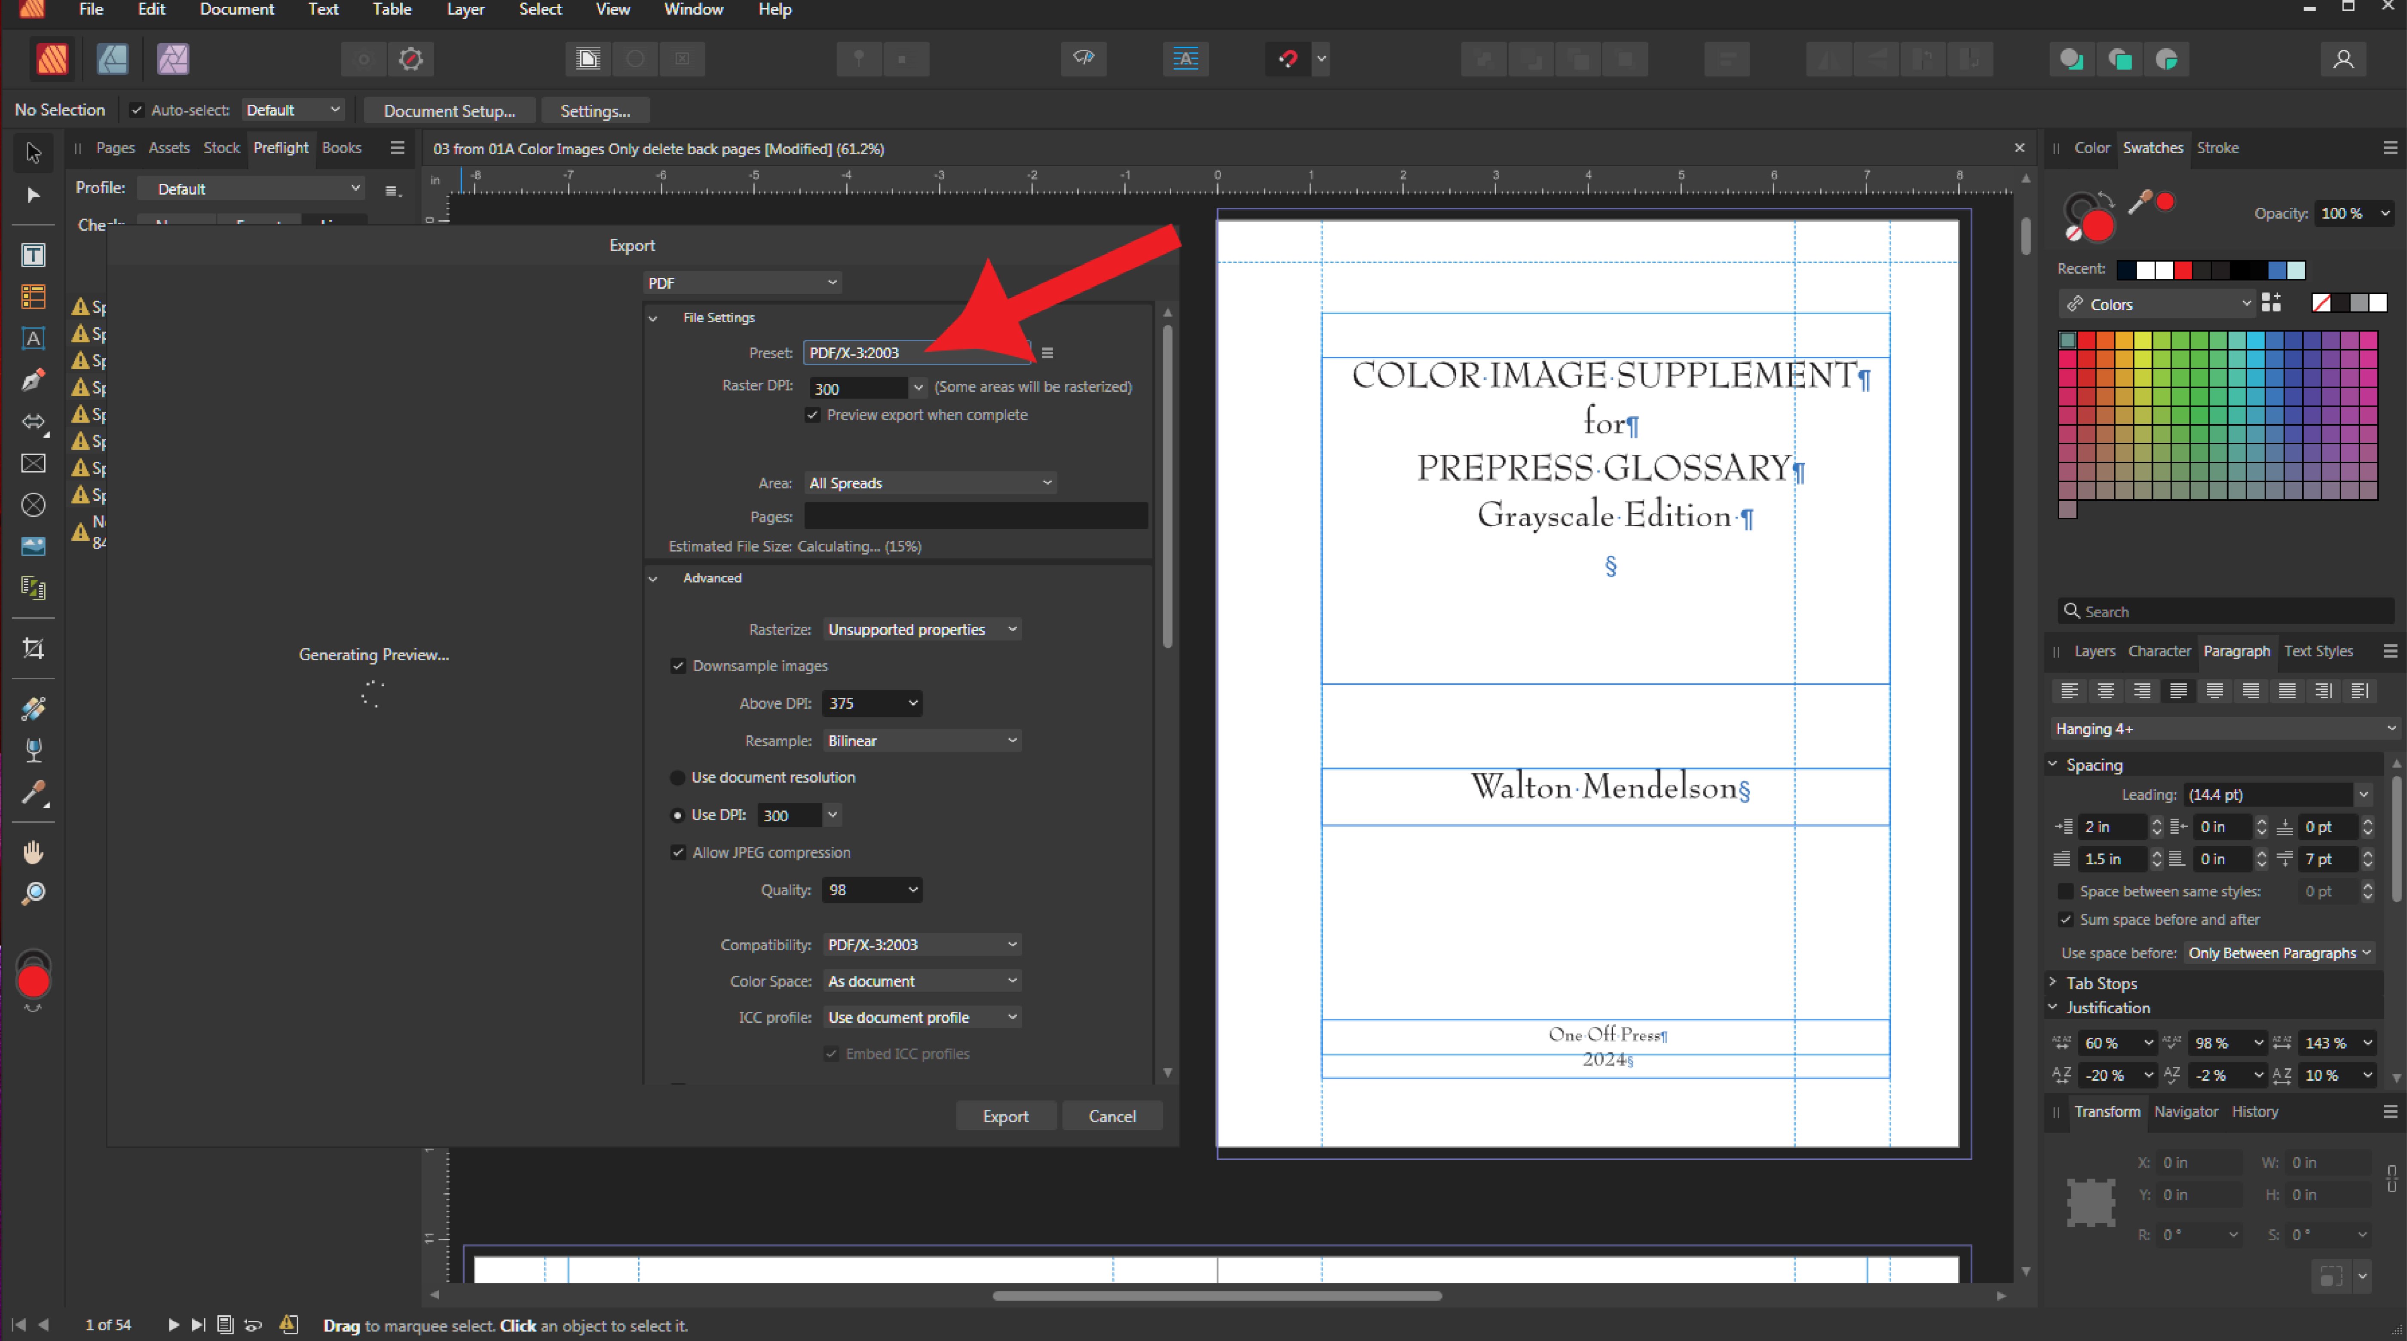Click the align left paragraph icon
Image resolution: width=2407 pixels, height=1341 pixels.
[x=2070, y=690]
